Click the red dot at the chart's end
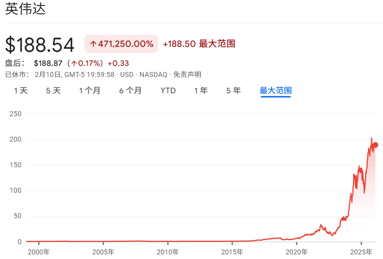This screenshot has height=259, width=383. pyautogui.click(x=376, y=145)
